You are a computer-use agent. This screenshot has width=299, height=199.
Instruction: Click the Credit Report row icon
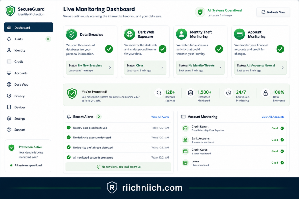[x=185, y=128]
